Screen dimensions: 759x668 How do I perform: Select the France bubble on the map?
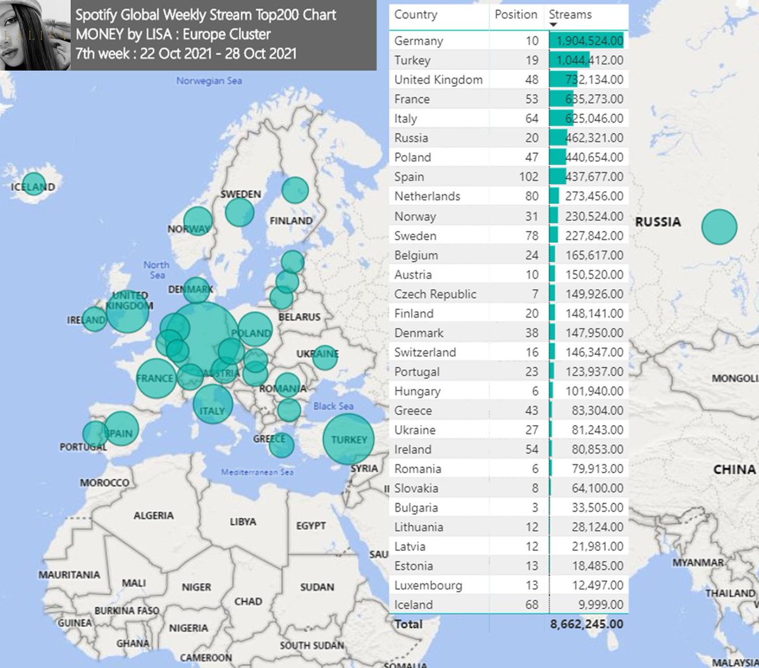[156, 378]
